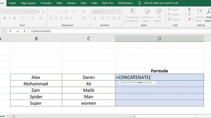Open Find & Select magnifier
211x118 pixels.
[208, 15]
